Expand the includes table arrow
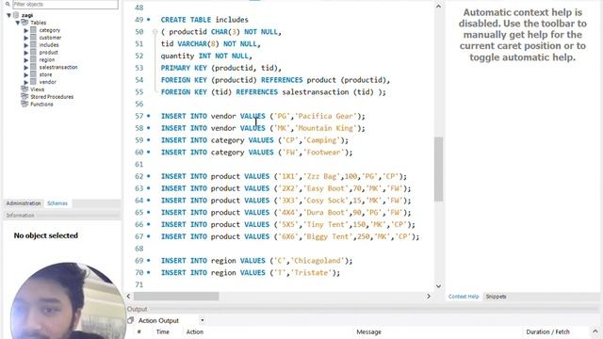Screen dimensions: 603x339 (26, 45)
